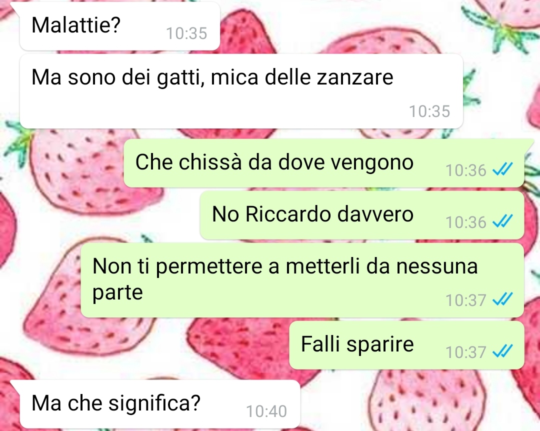Image resolution: width=540 pixels, height=431 pixels.
Task: Select the 'No Riccardo davvero' bubble
Action: coord(362,215)
